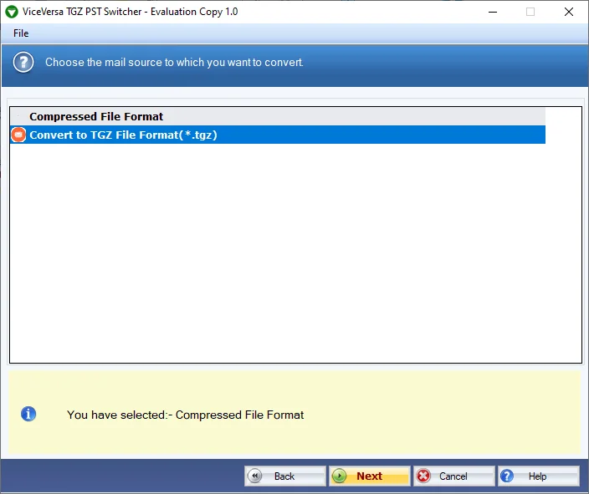Minimize the ViceVersa window
This screenshot has width=589, height=494.
493,12
